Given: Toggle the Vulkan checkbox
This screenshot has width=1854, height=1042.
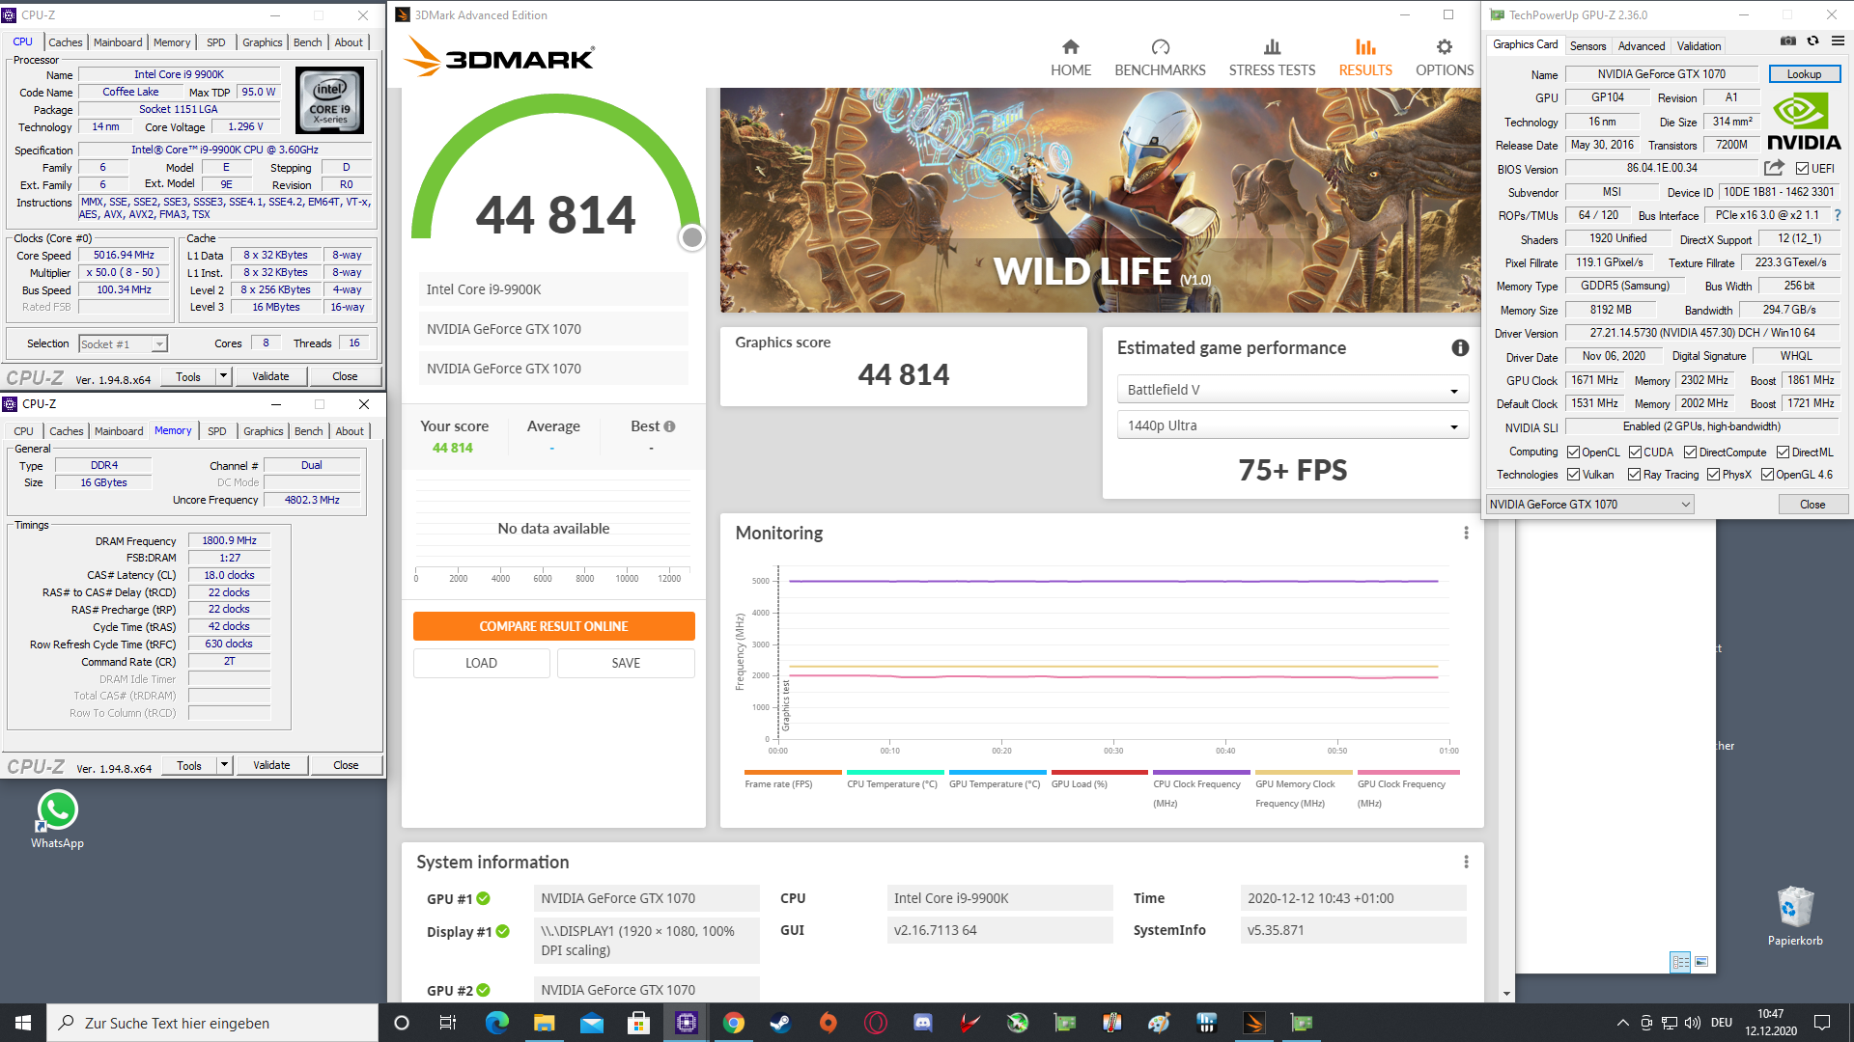Looking at the screenshot, I should pyautogui.click(x=1573, y=475).
